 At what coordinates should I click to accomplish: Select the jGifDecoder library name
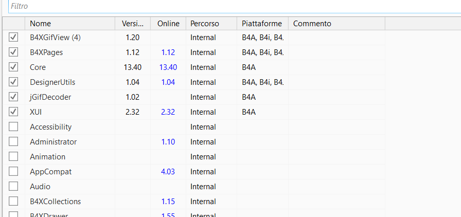[x=50, y=97]
